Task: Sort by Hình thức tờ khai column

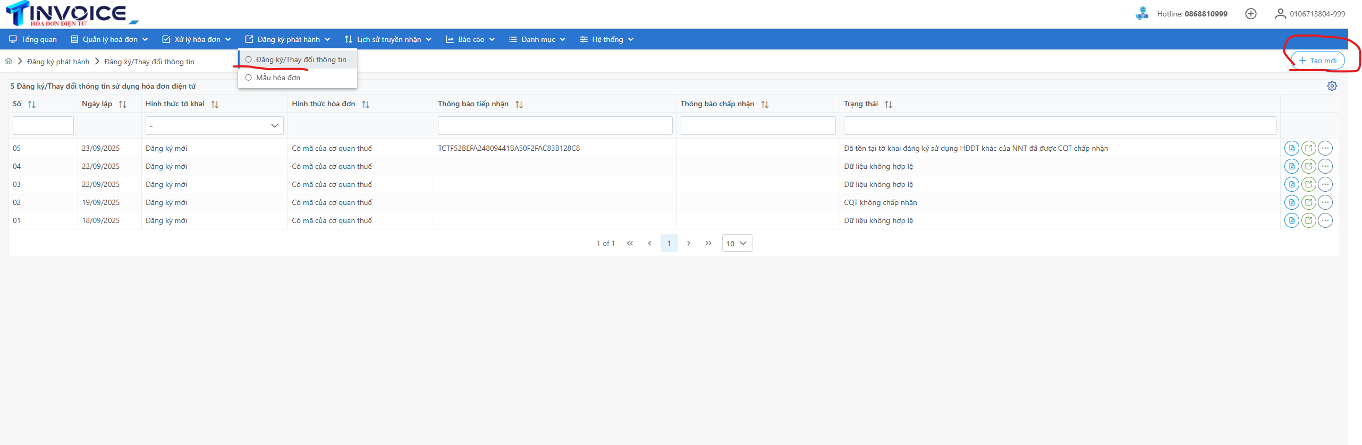Action: point(215,104)
